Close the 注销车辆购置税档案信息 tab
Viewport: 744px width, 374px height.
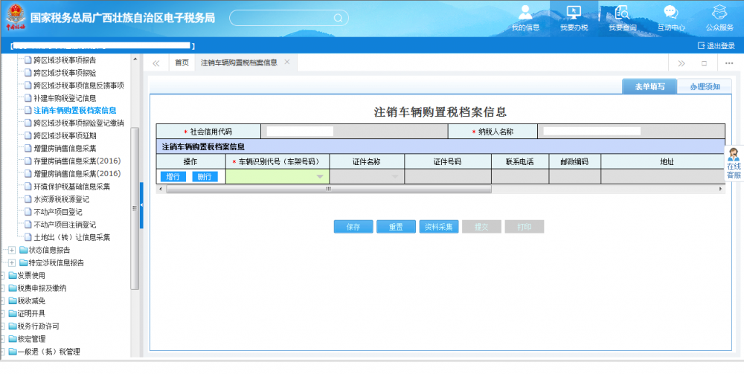[286, 62]
